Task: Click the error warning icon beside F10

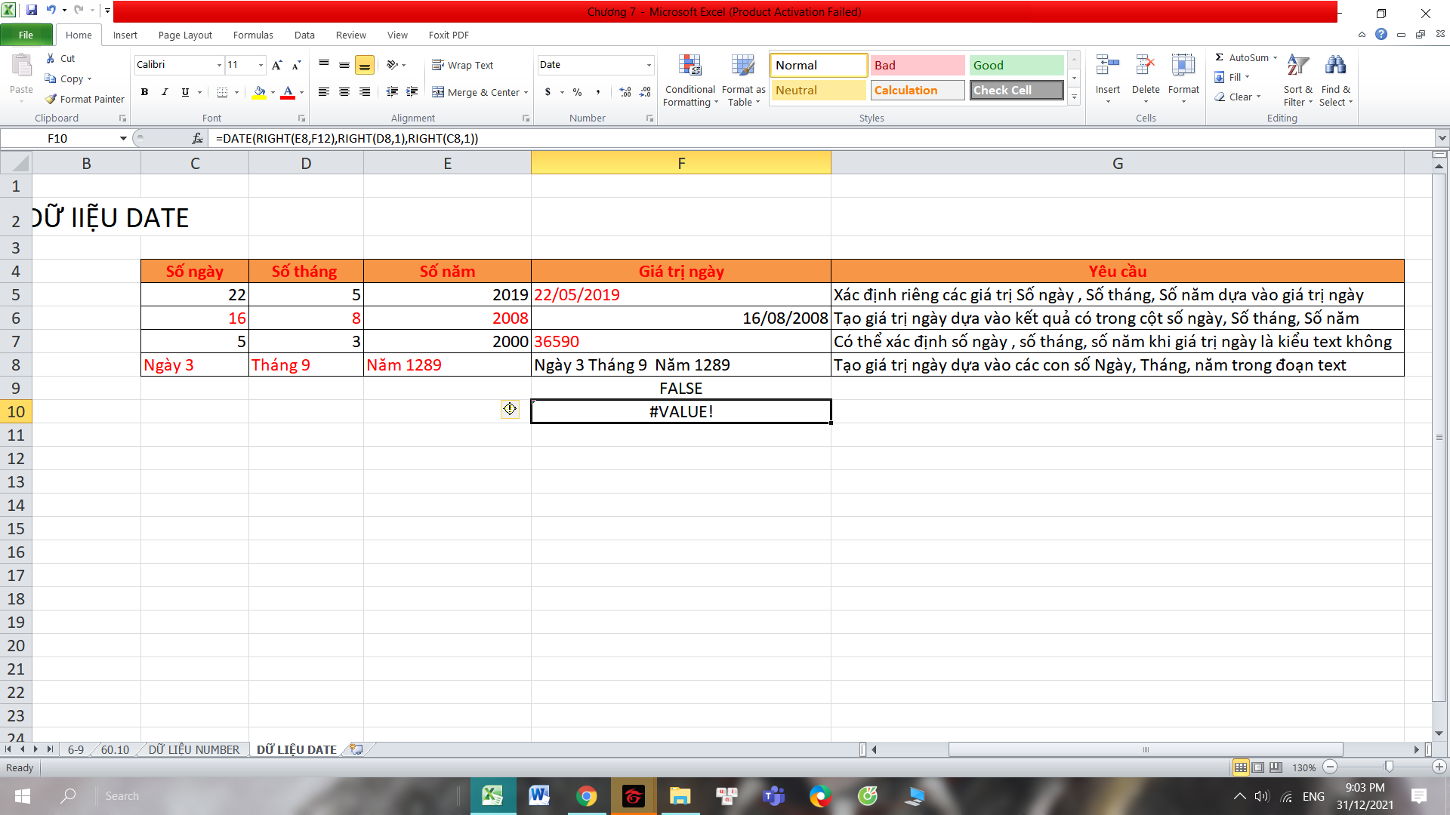Action: (x=510, y=409)
